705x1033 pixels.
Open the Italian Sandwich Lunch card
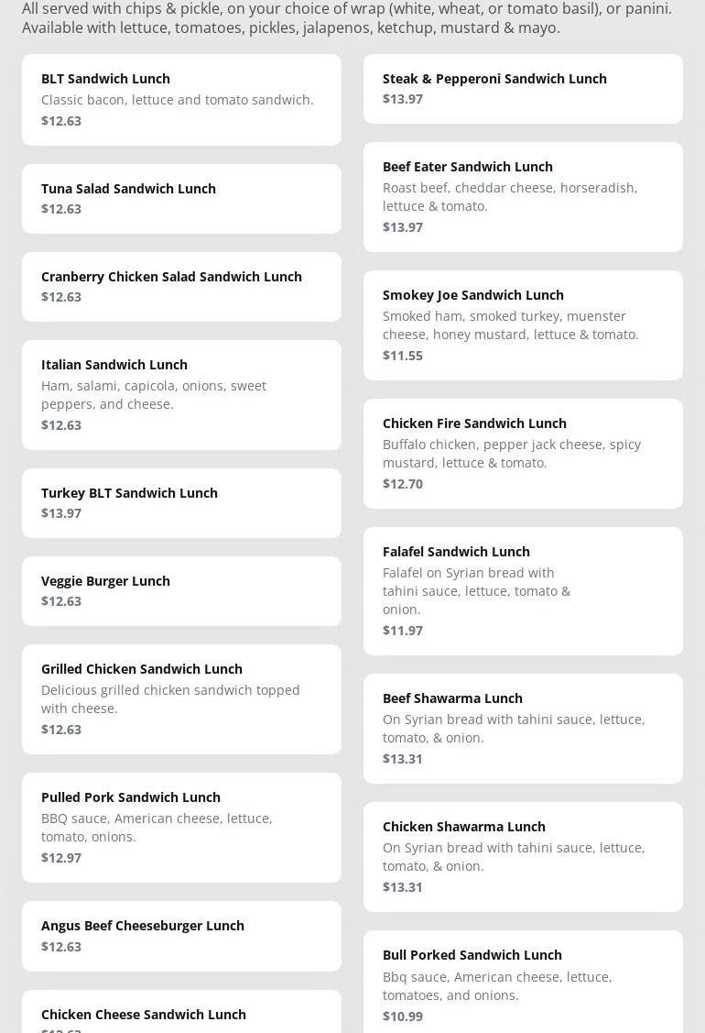181,394
